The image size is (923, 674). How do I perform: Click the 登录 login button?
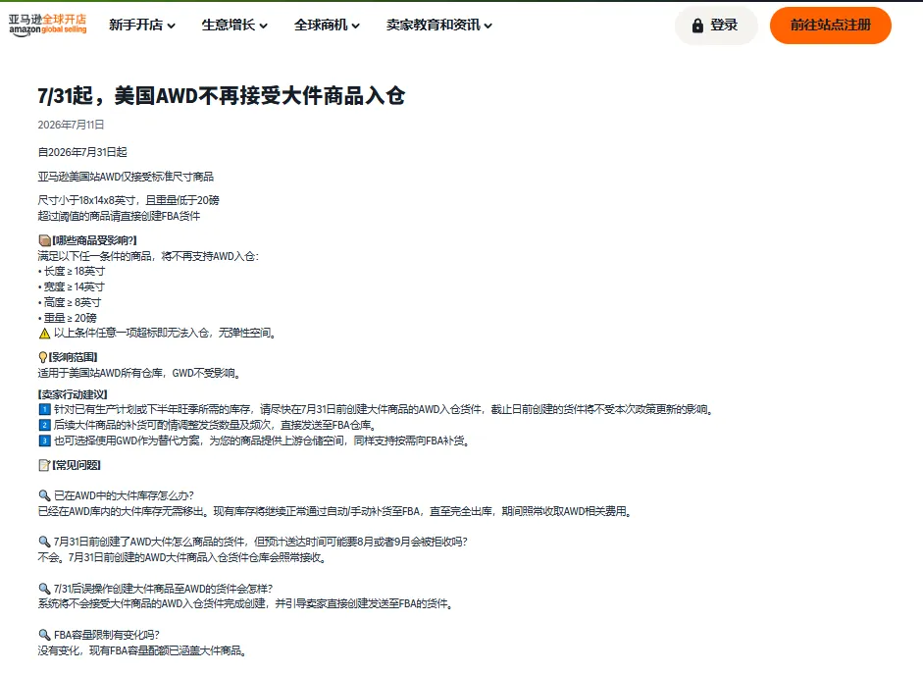(x=716, y=26)
